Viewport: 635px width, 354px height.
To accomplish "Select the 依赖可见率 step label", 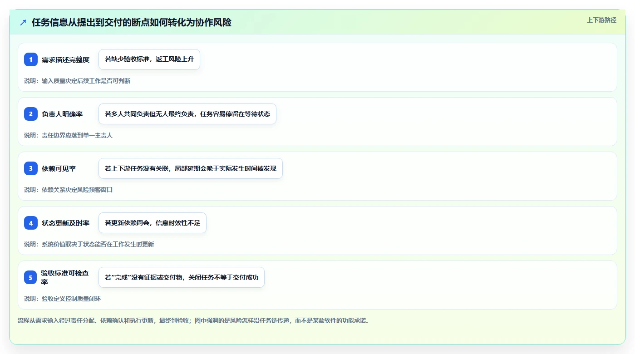I will click(59, 168).
